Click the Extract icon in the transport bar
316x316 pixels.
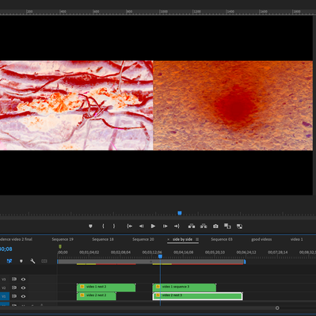(x=204, y=227)
